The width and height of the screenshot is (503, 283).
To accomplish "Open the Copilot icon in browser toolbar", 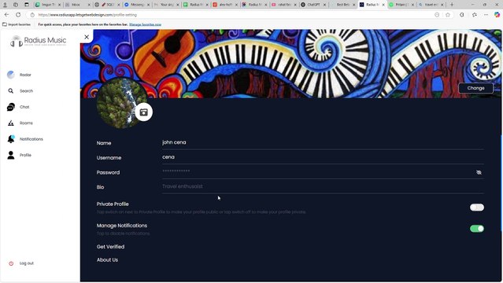I will 497,15.
